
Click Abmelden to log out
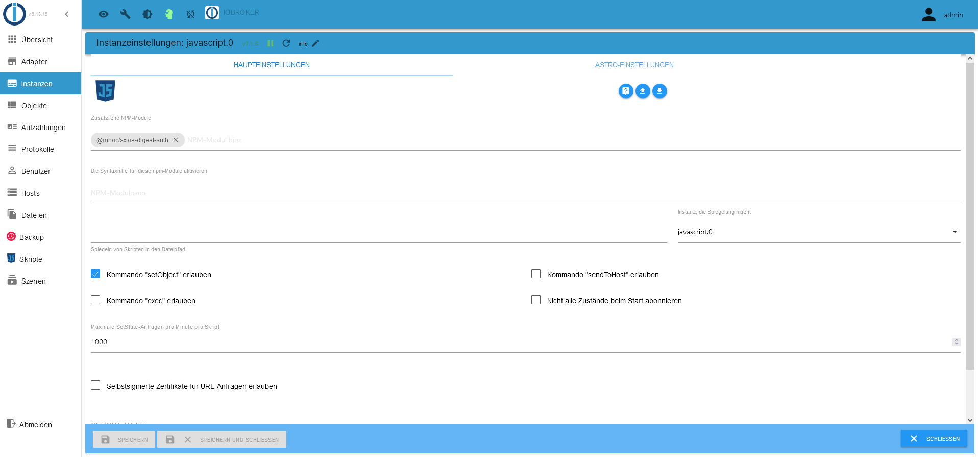(40, 425)
